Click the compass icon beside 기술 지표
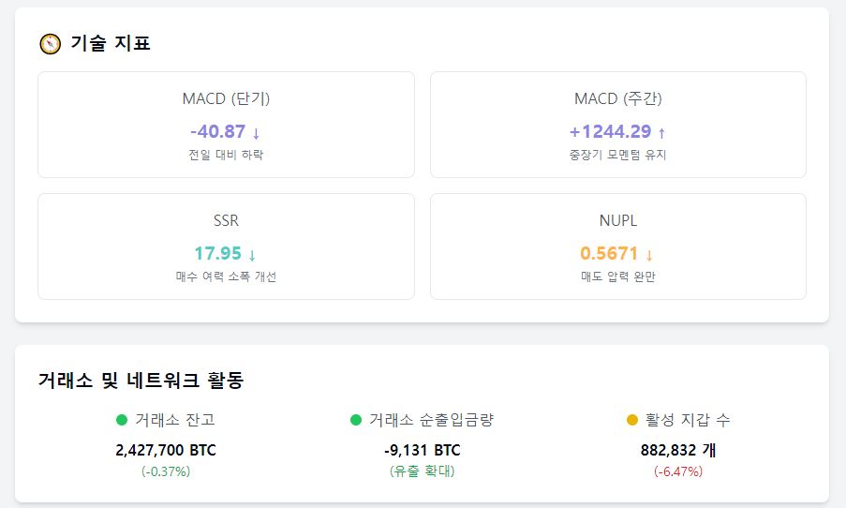This screenshot has height=508, width=846. 51,44
